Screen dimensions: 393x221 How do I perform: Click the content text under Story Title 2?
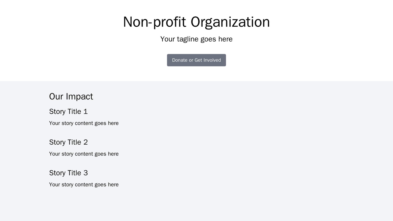pyautogui.click(x=83, y=154)
